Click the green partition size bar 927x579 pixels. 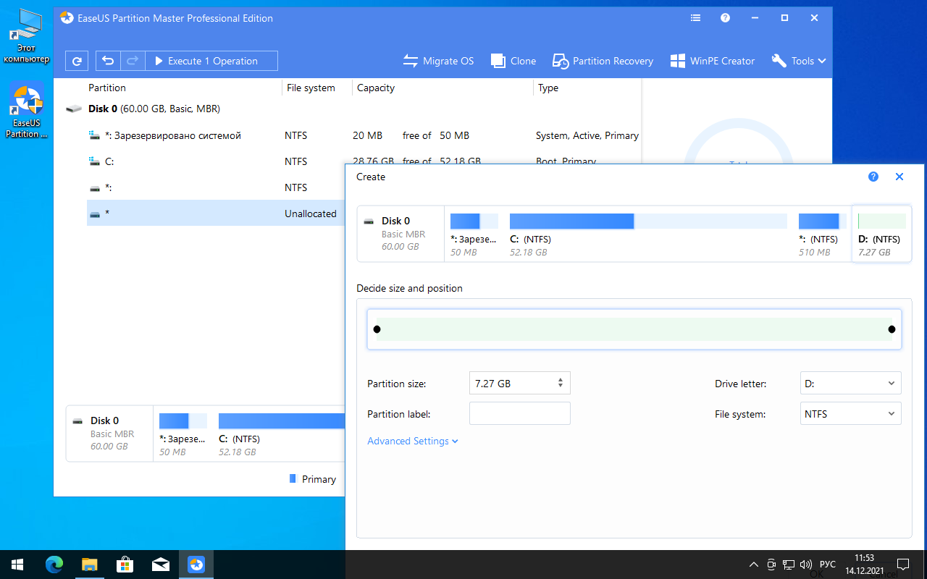tap(634, 329)
